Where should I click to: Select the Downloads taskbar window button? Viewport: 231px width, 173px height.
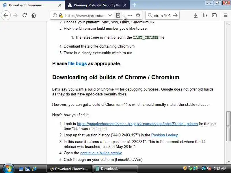click(115, 169)
